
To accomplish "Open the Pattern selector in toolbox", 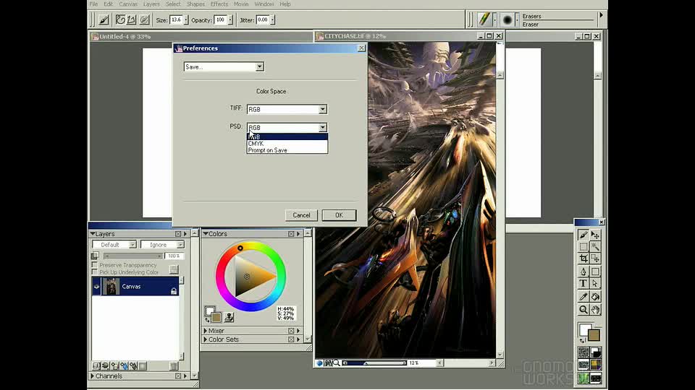I will [x=584, y=365].
